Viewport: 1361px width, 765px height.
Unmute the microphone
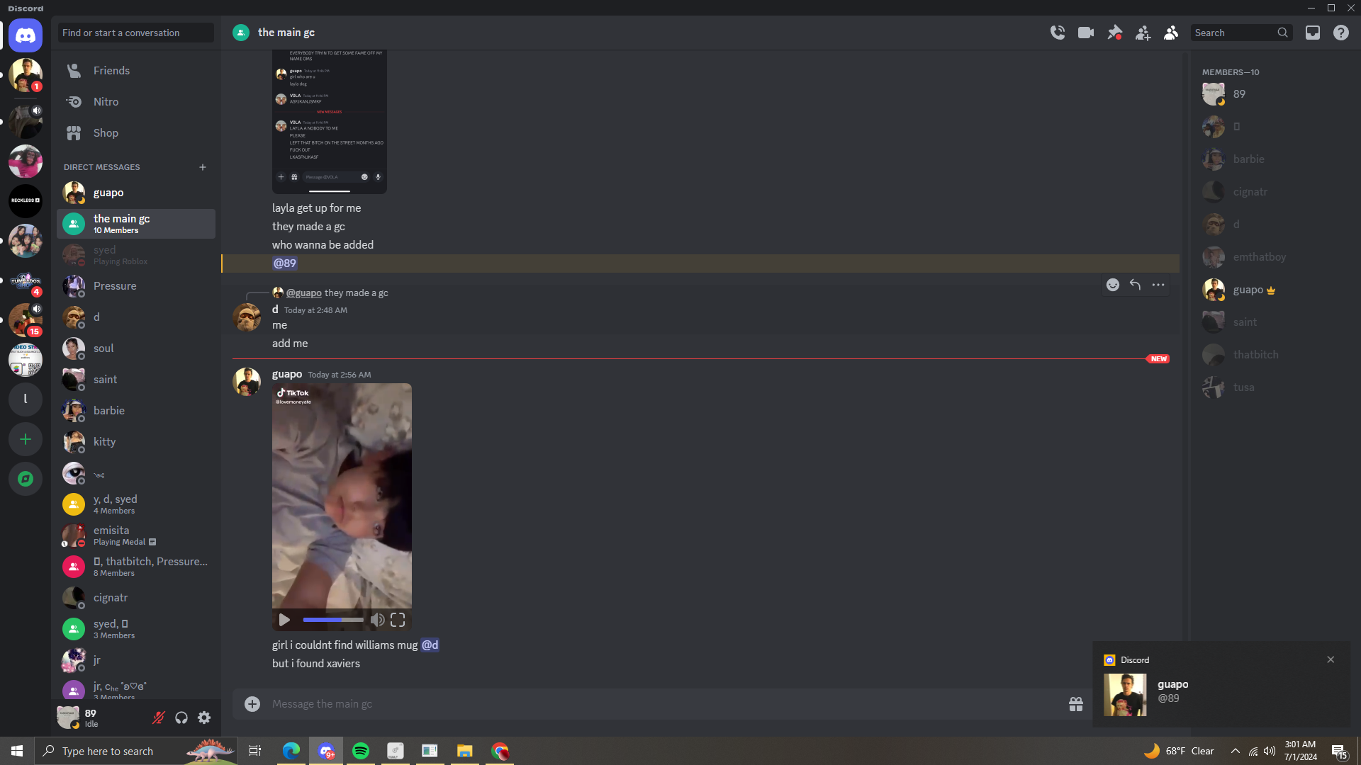coord(159,718)
